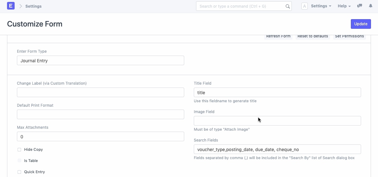
Task: Focus the Title Field input
Action: pos(277,92)
